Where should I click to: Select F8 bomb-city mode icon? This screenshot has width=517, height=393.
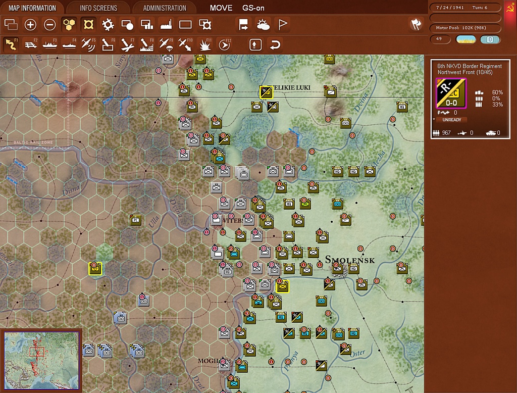tap(147, 44)
